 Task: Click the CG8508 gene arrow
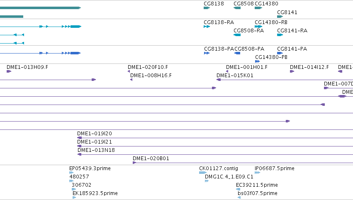[x=237, y=8]
